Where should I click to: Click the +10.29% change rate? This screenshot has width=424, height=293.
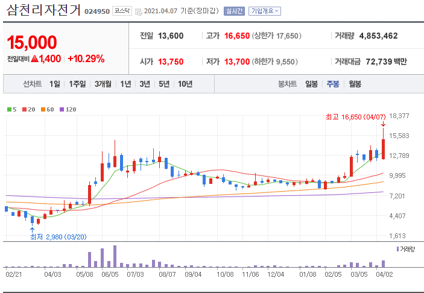[x=86, y=58]
